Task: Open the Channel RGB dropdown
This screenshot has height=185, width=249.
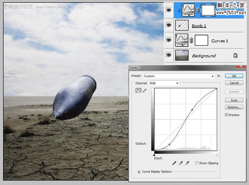Action: pos(164,83)
